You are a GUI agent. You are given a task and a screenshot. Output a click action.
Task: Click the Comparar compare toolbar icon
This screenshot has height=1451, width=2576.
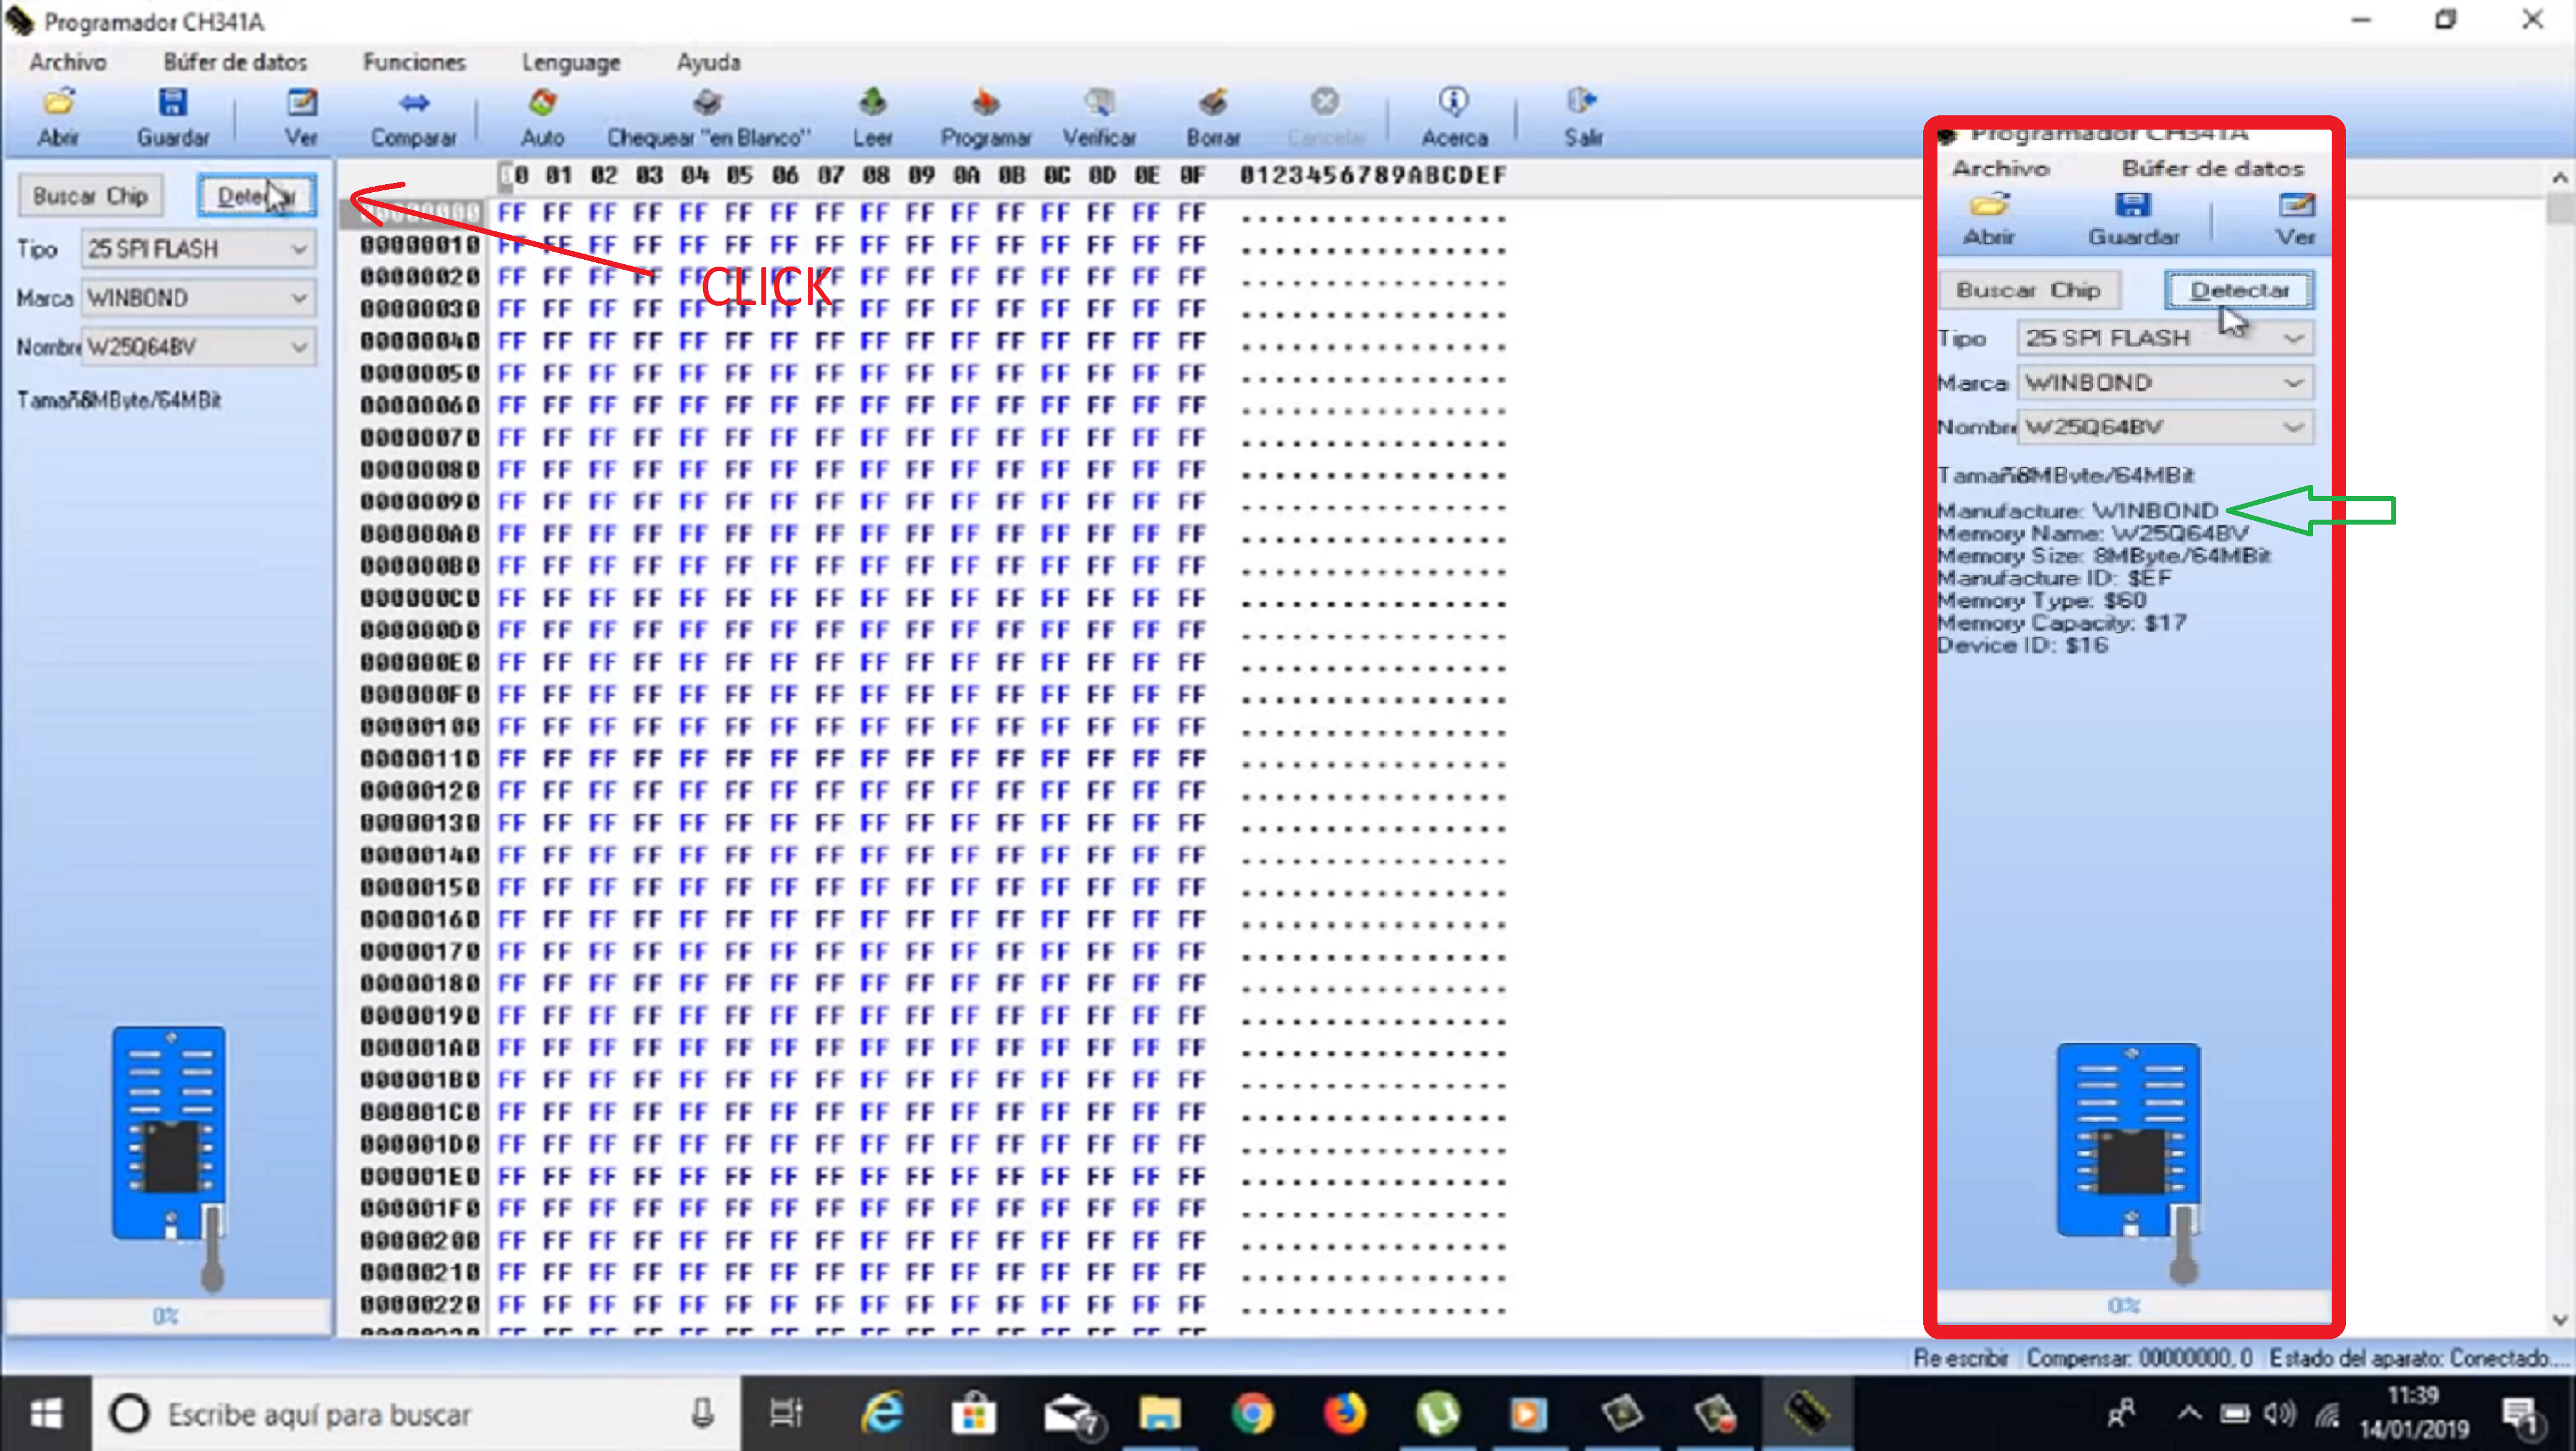[x=413, y=117]
